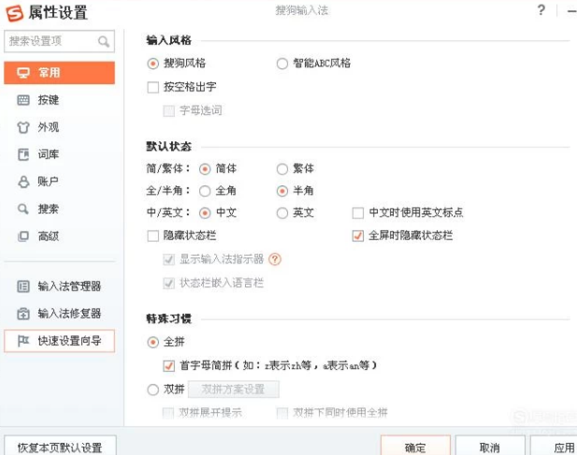Click the 属性设置 window title text
This screenshot has height=455, width=577.
coord(58,12)
